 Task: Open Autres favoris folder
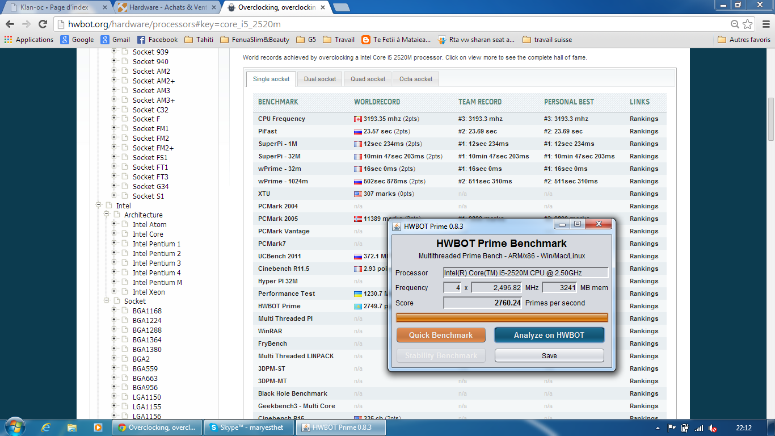[744, 40]
